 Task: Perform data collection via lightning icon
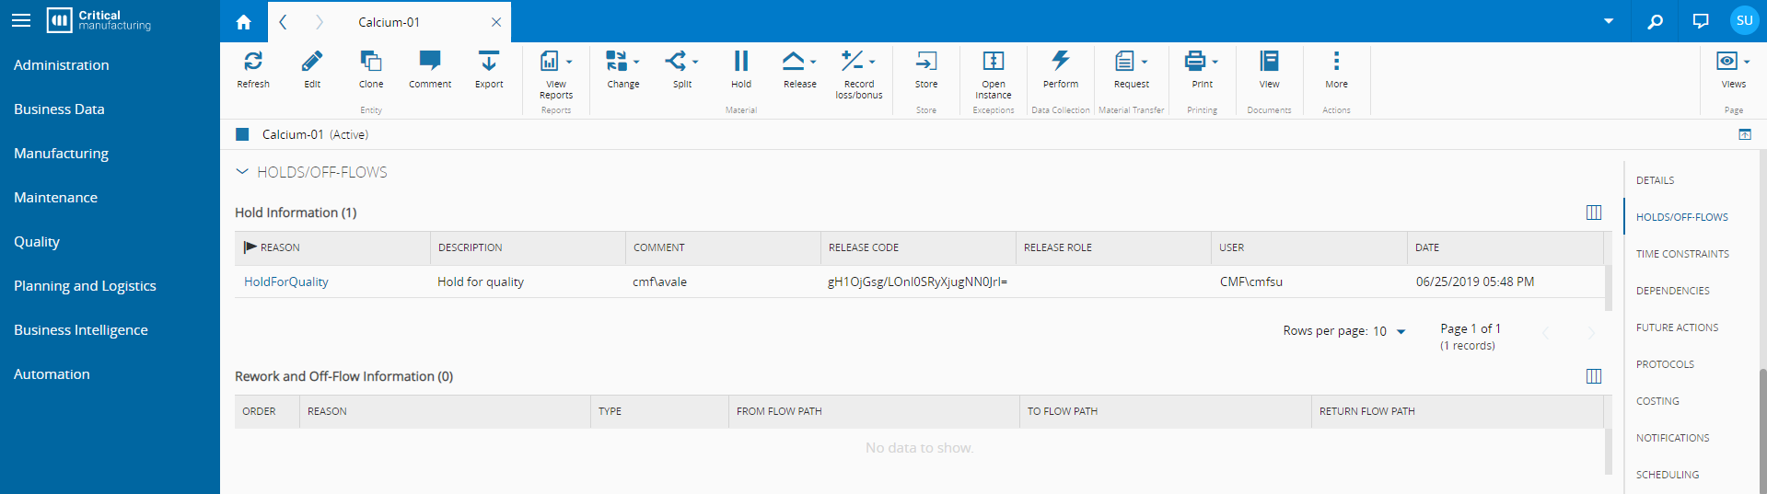pos(1061,62)
